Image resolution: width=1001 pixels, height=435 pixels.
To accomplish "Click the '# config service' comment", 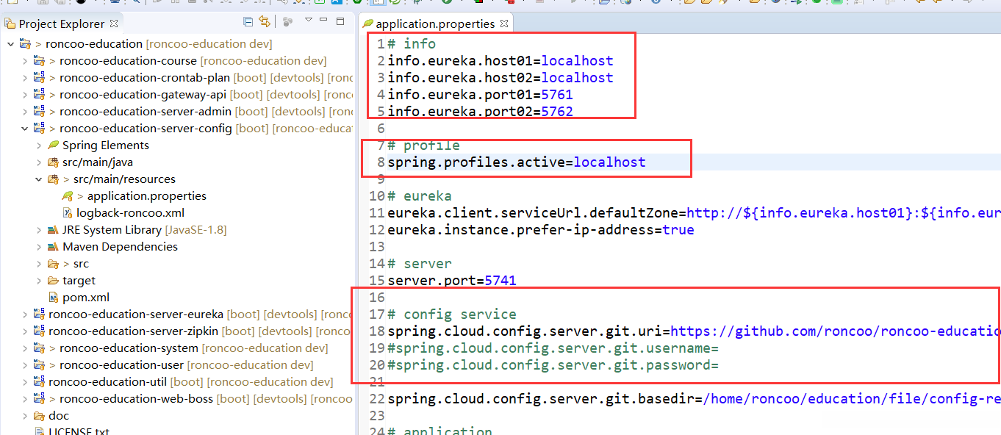I will pyautogui.click(x=451, y=314).
